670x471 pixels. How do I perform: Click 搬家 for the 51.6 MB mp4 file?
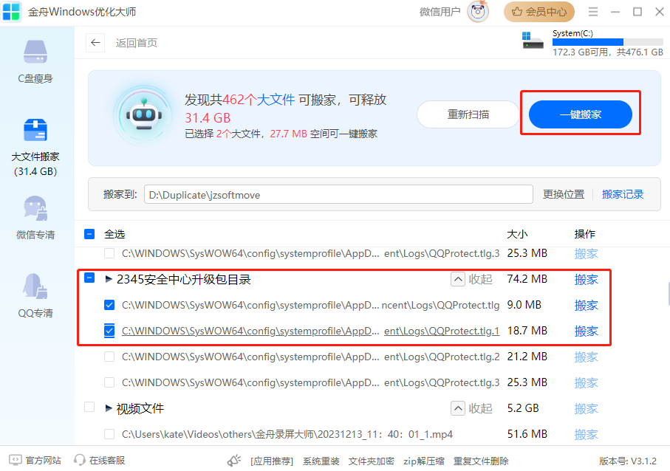[x=586, y=435]
